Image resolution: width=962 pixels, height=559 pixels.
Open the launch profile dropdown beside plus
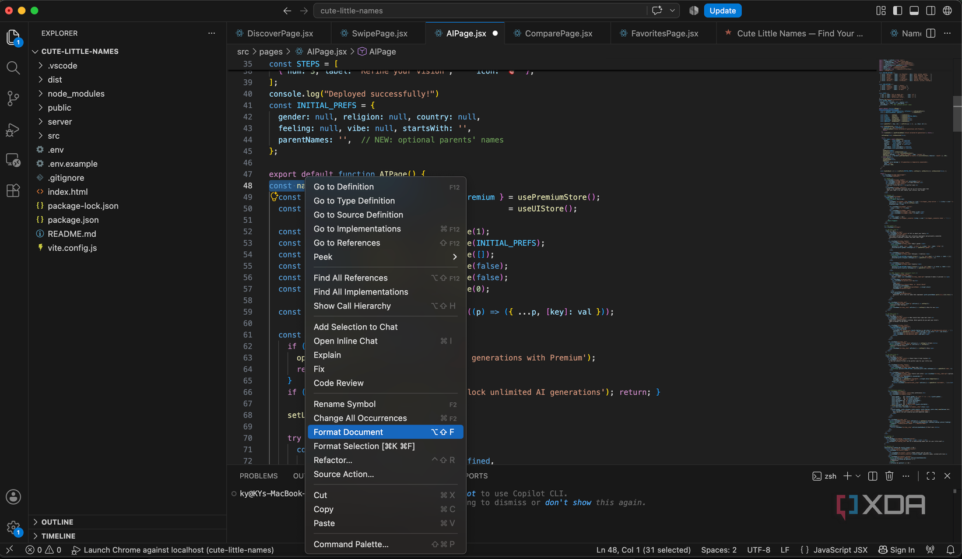coord(858,476)
